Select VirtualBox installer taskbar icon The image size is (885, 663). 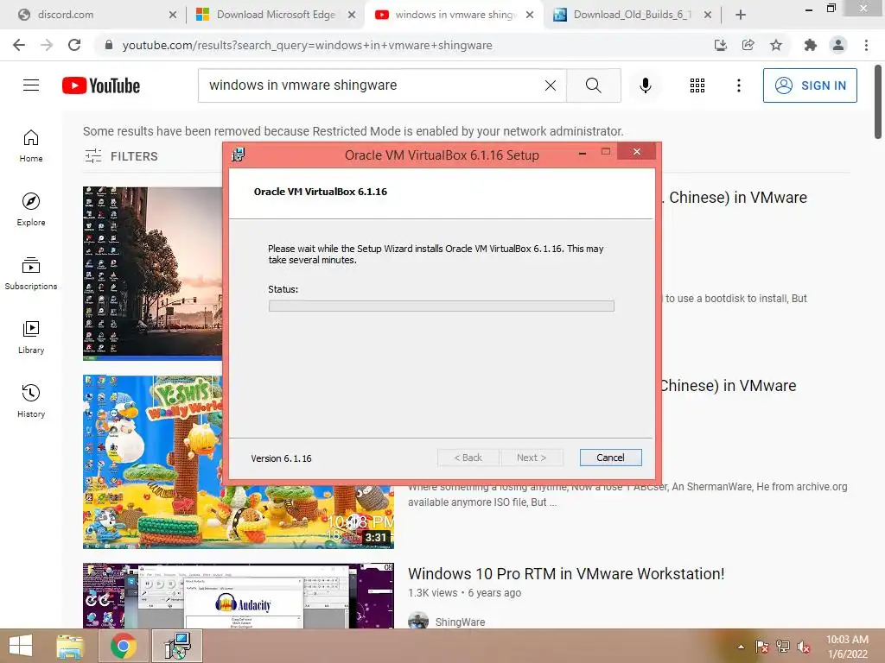pyautogui.click(x=177, y=646)
